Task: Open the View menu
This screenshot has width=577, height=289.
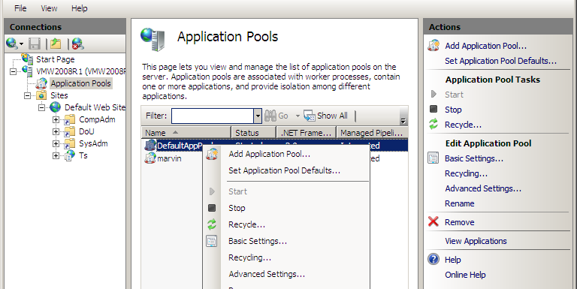Action: [49, 8]
